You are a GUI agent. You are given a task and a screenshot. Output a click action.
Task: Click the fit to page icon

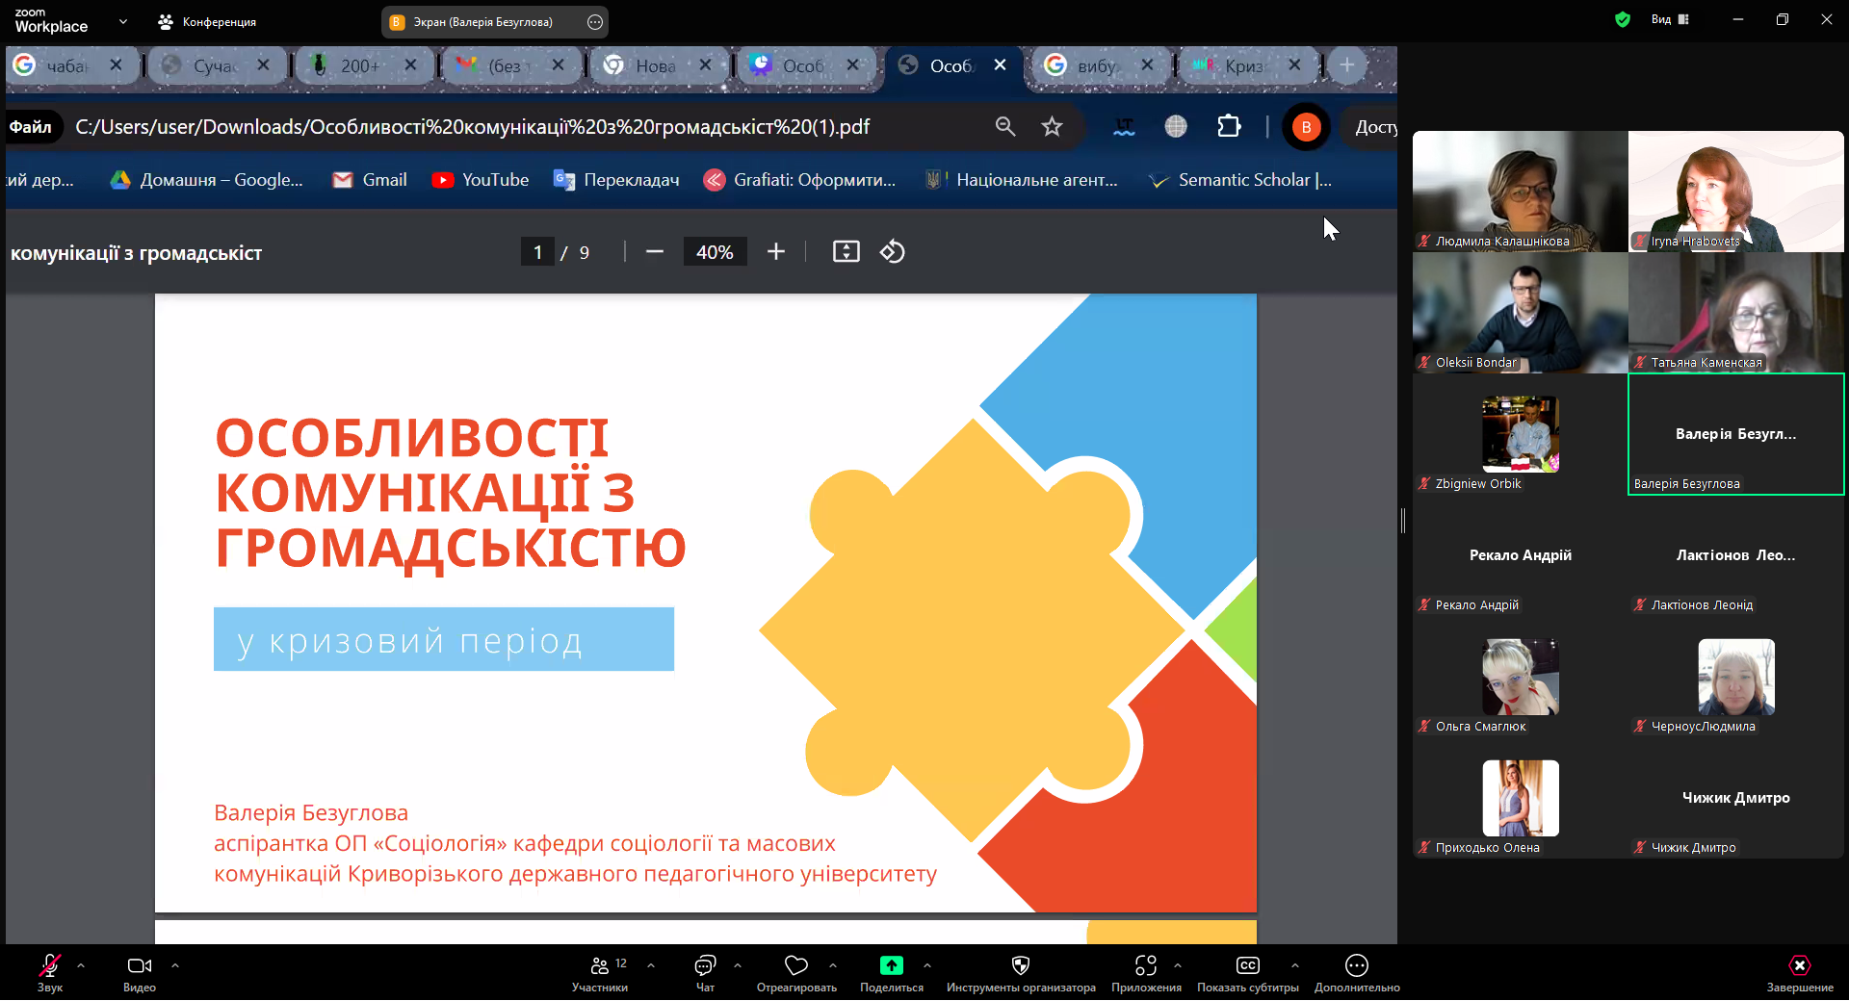[846, 252]
